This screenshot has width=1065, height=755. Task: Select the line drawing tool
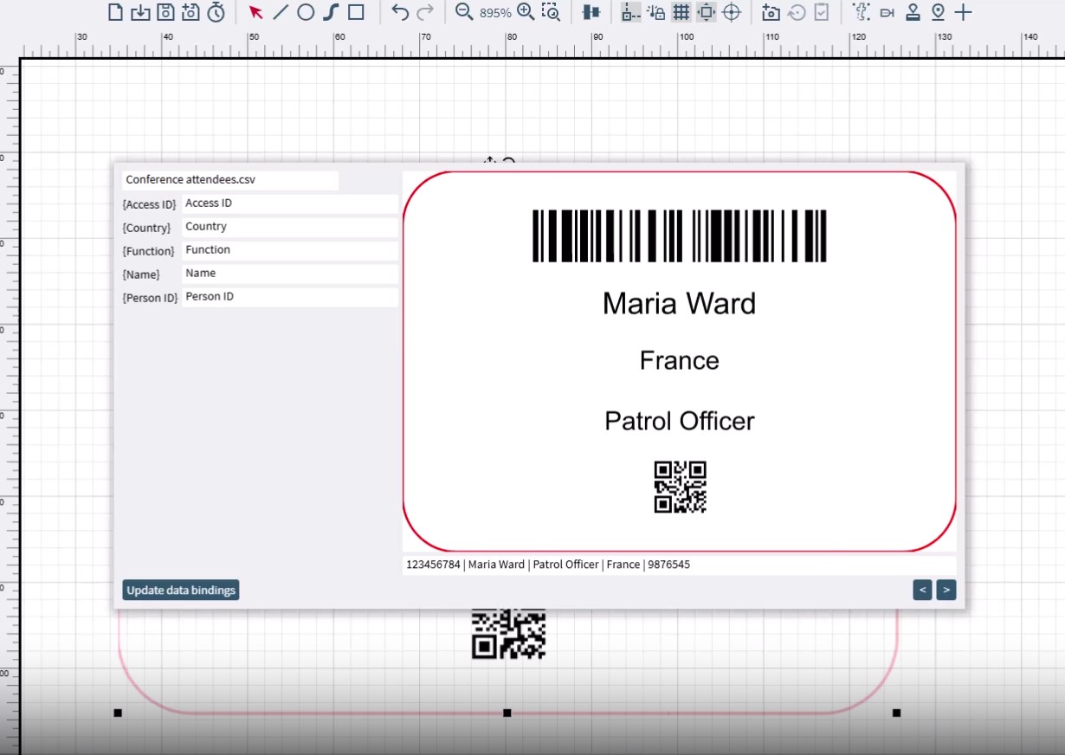click(x=281, y=12)
